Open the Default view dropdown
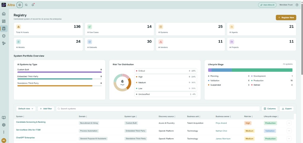 pos(26,109)
